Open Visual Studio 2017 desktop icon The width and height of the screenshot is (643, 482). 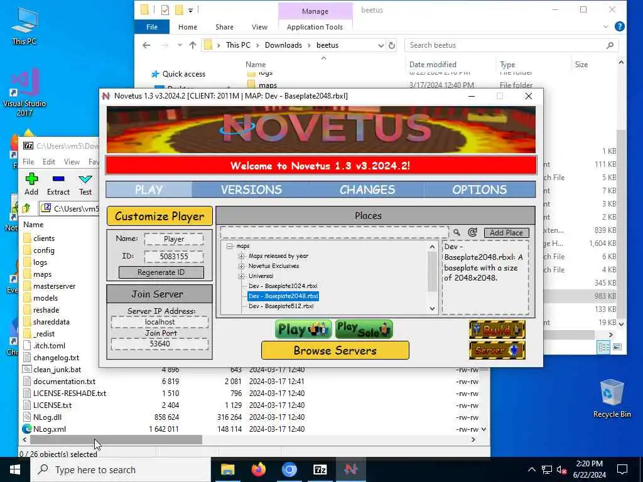tap(24, 92)
